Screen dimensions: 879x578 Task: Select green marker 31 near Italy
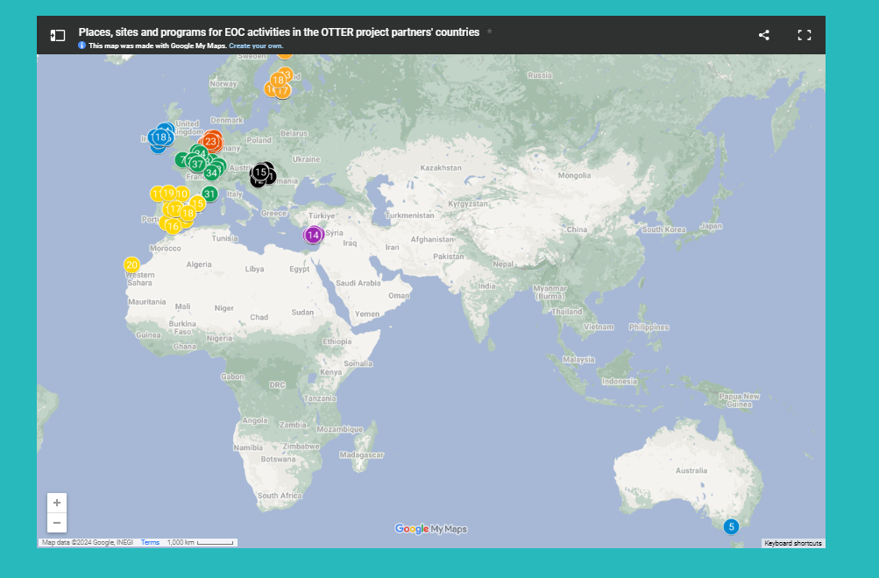pyautogui.click(x=209, y=194)
